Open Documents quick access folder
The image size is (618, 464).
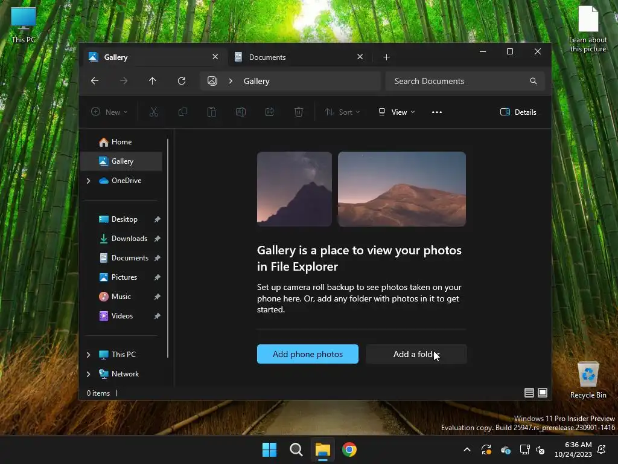(x=130, y=258)
